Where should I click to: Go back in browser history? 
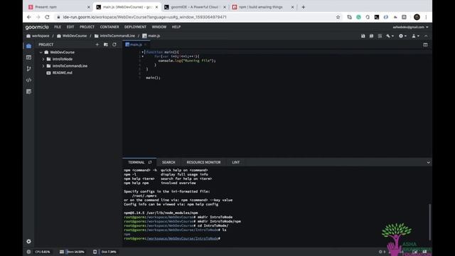[x=29, y=17]
